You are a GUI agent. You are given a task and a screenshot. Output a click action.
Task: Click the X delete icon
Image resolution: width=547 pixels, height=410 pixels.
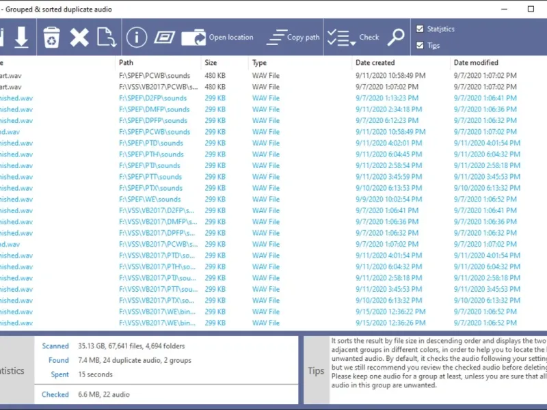[79, 38]
